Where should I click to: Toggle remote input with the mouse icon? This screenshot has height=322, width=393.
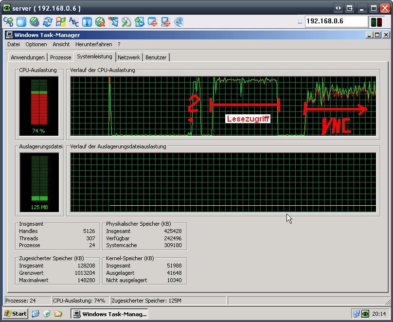[126, 22]
